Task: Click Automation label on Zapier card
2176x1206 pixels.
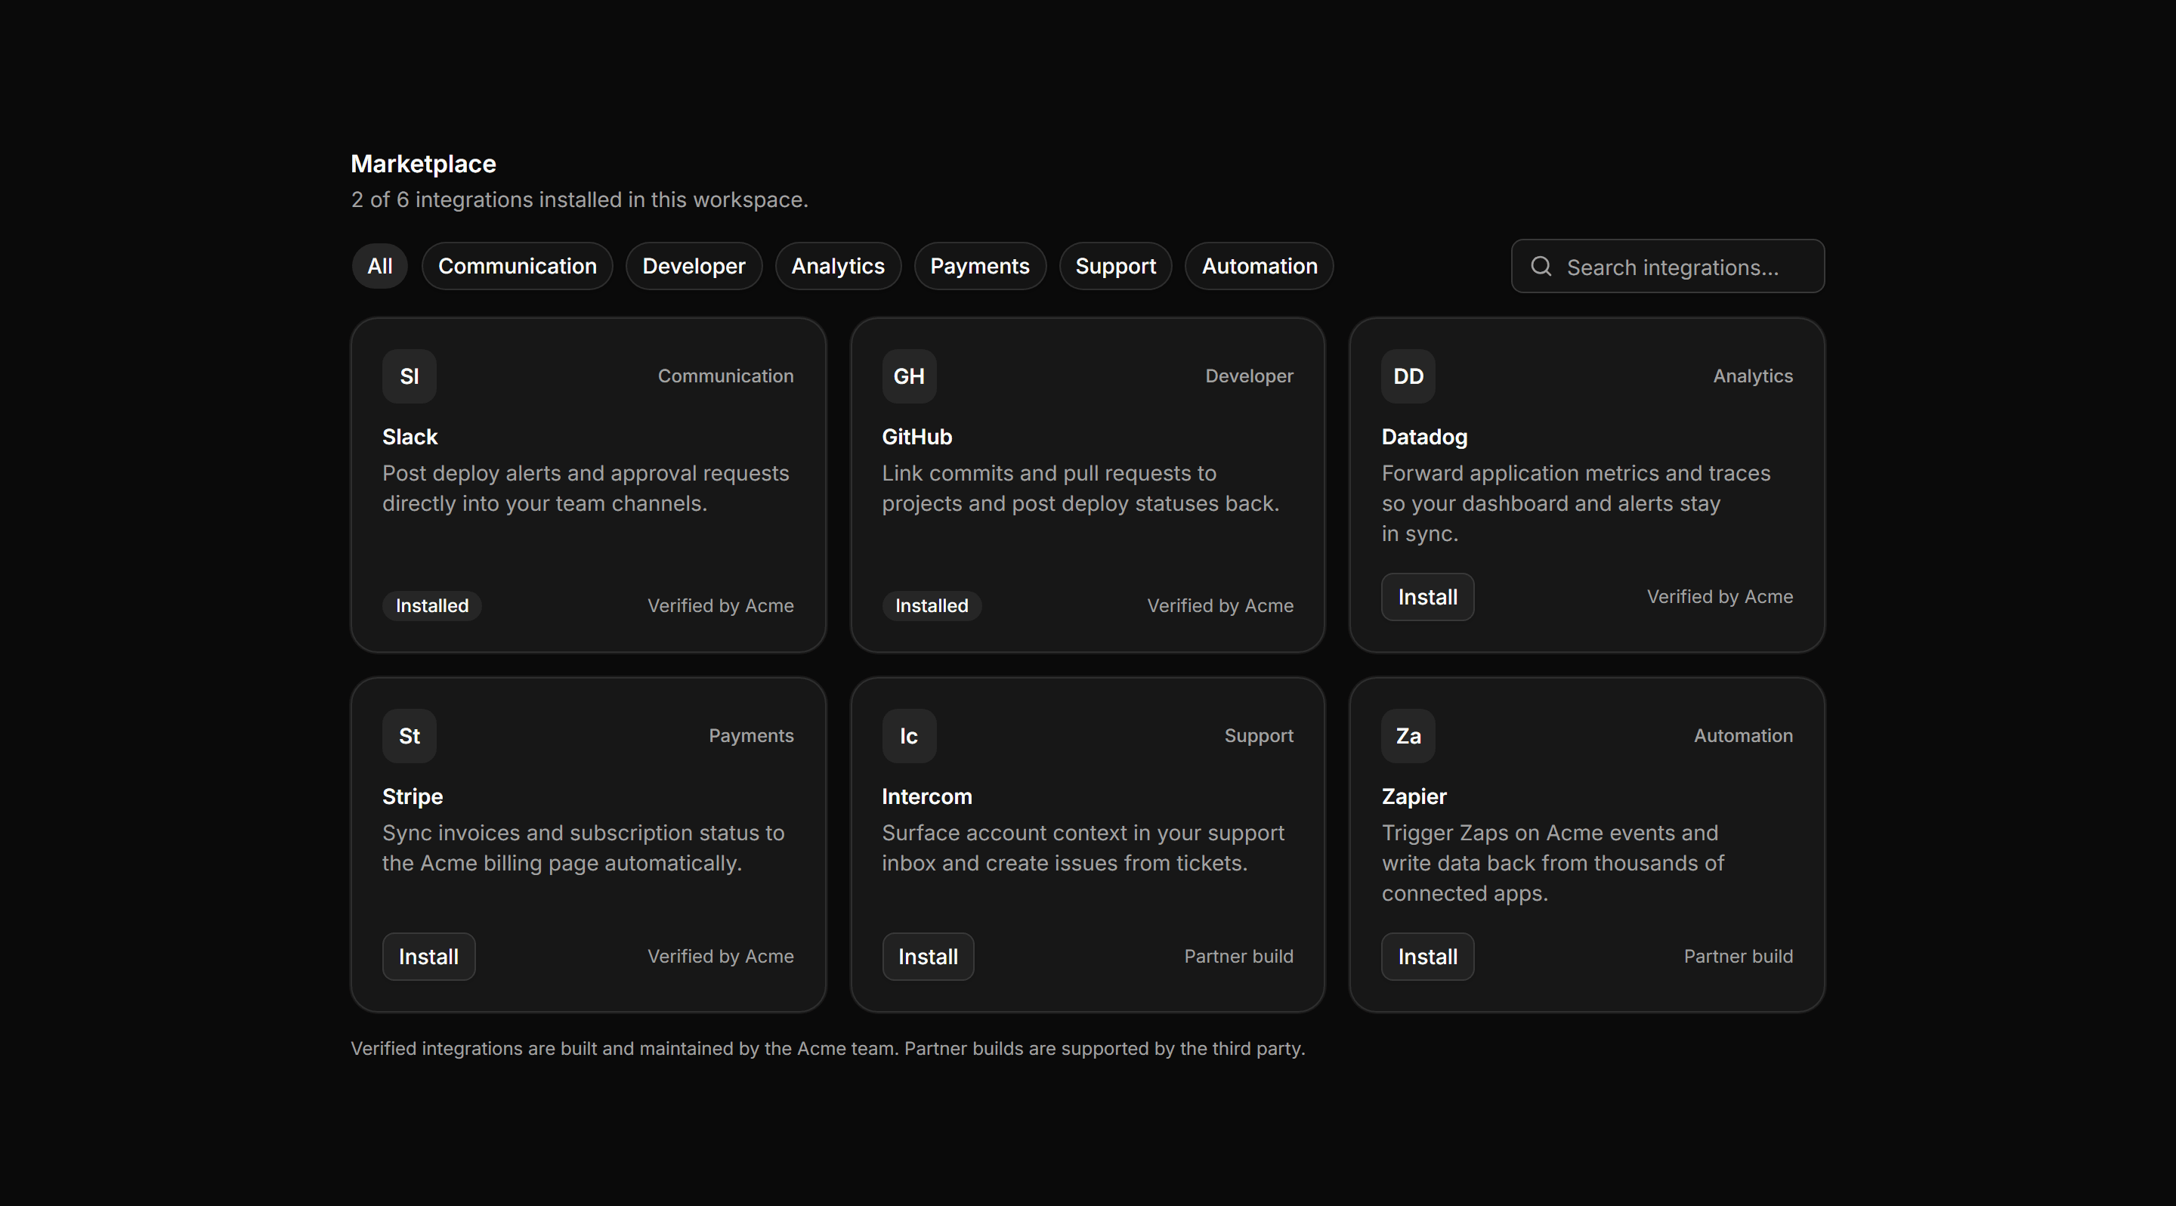Action: click(1744, 735)
